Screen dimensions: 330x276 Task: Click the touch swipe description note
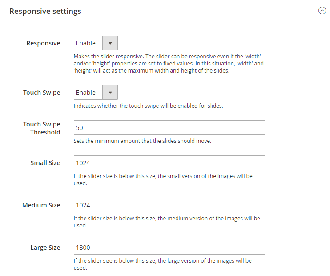click(x=148, y=106)
